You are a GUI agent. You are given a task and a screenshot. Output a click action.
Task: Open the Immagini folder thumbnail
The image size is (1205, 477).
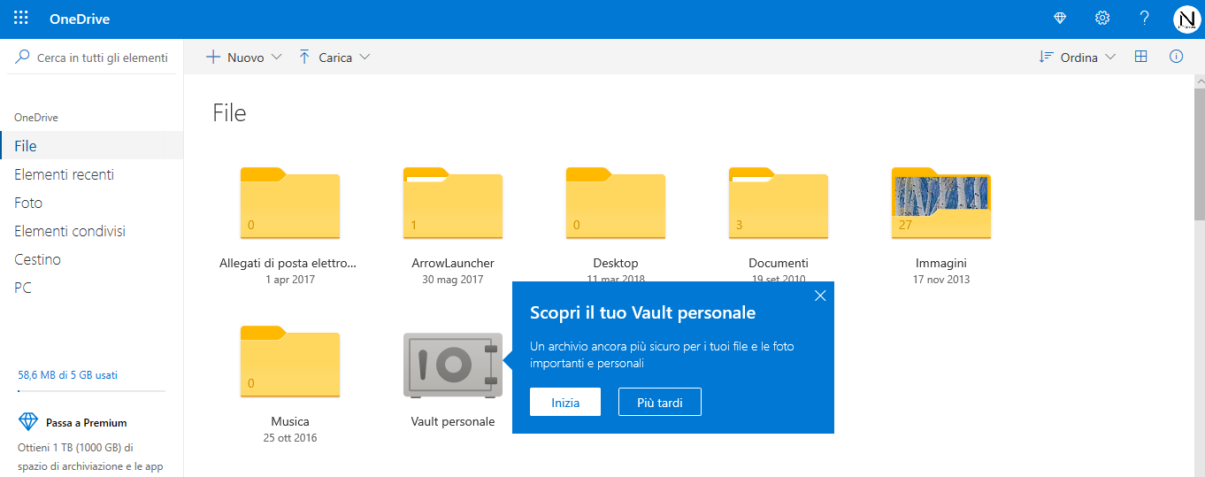point(941,203)
